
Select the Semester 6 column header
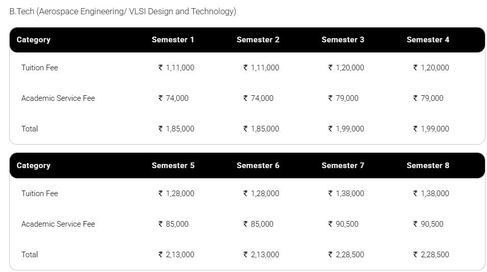pyautogui.click(x=258, y=166)
